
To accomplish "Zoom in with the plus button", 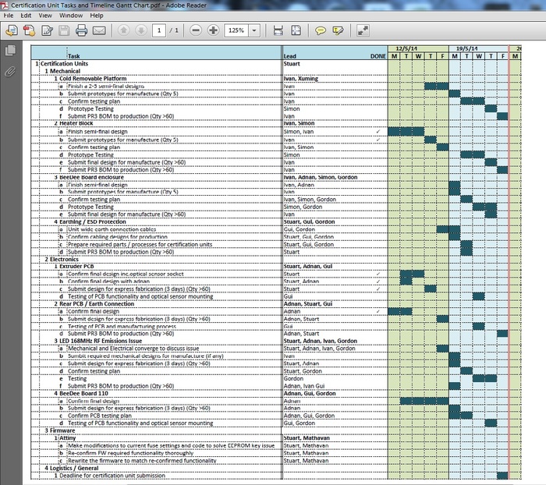I will click(x=213, y=30).
